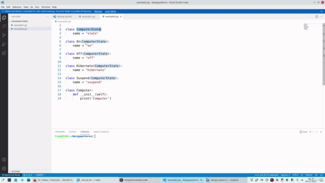The width and height of the screenshot is (325, 183).
Task: Close the terminal panel
Action: [x=321, y=132]
